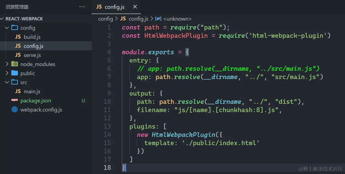The width and height of the screenshot is (345, 174).
Task: Close the config.js editor tab
Action: tap(135, 7)
